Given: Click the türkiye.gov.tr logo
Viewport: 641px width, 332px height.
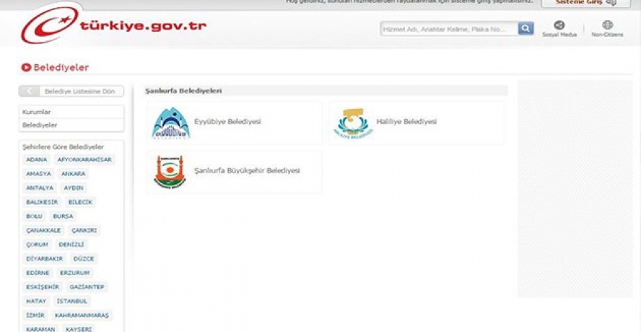Looking at the screenshot, I should [x=113, y=25].
